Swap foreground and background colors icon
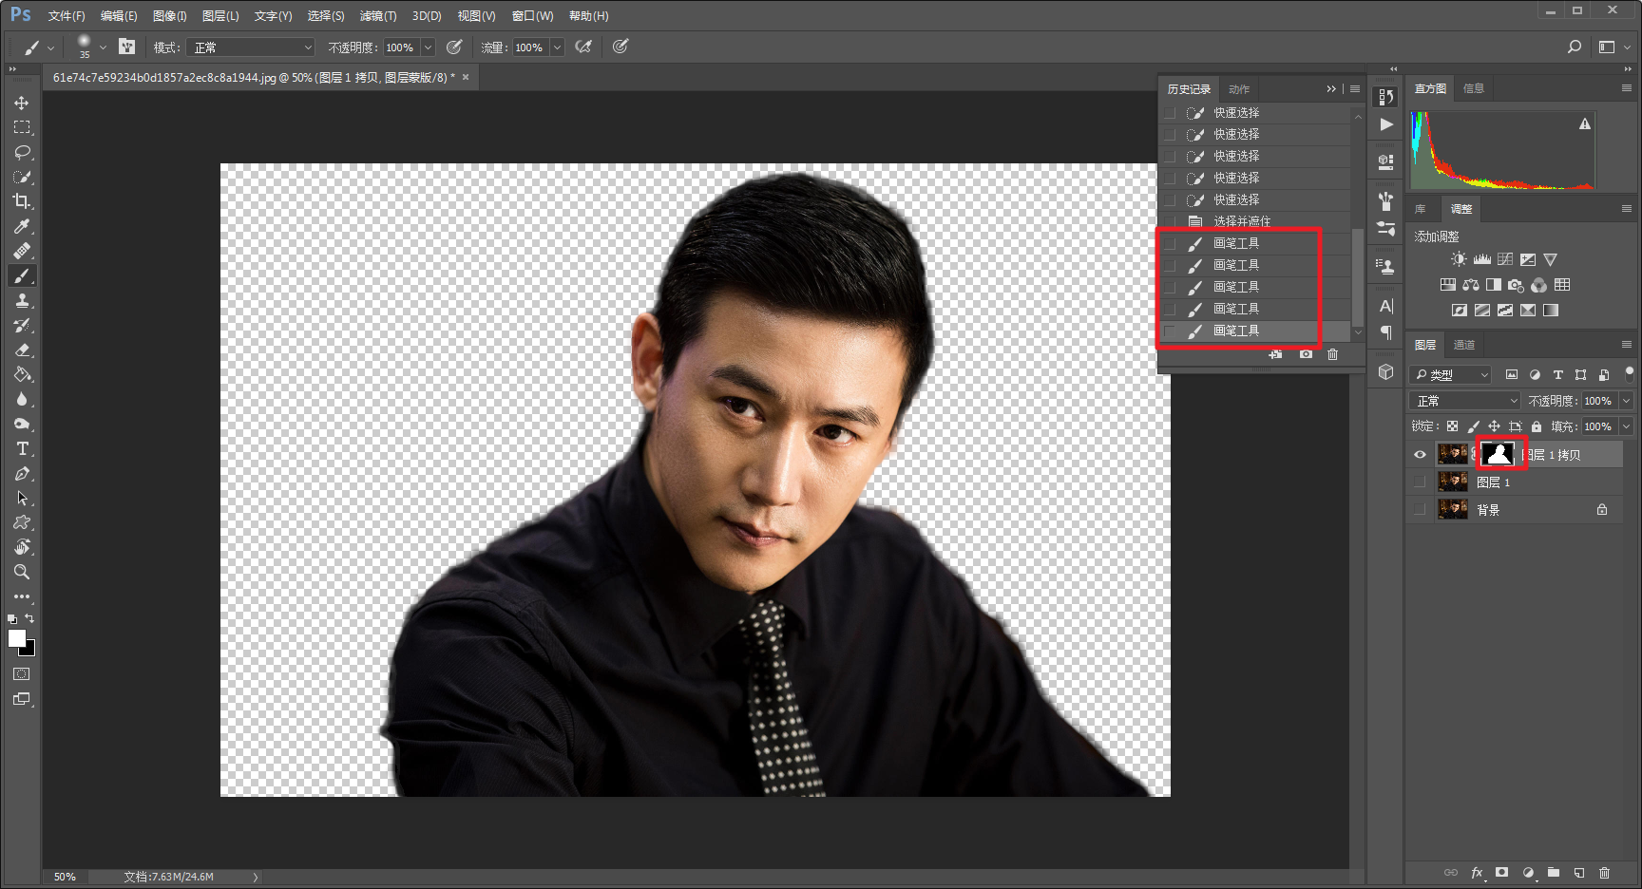Image resolution: width=1642 pixels, height=889 pixels. coord(29,618)
